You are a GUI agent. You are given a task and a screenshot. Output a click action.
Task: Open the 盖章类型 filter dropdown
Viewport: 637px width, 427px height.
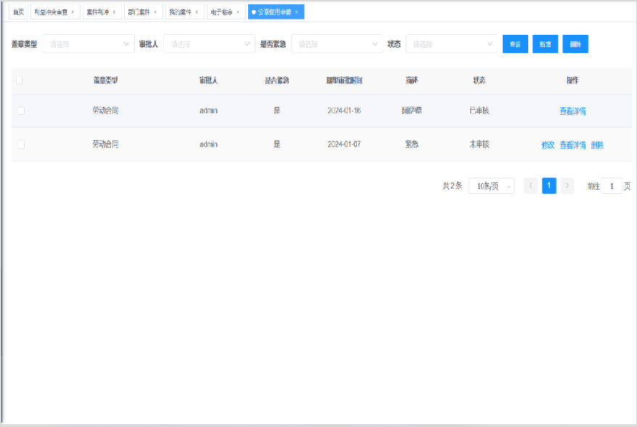(89, 44)
